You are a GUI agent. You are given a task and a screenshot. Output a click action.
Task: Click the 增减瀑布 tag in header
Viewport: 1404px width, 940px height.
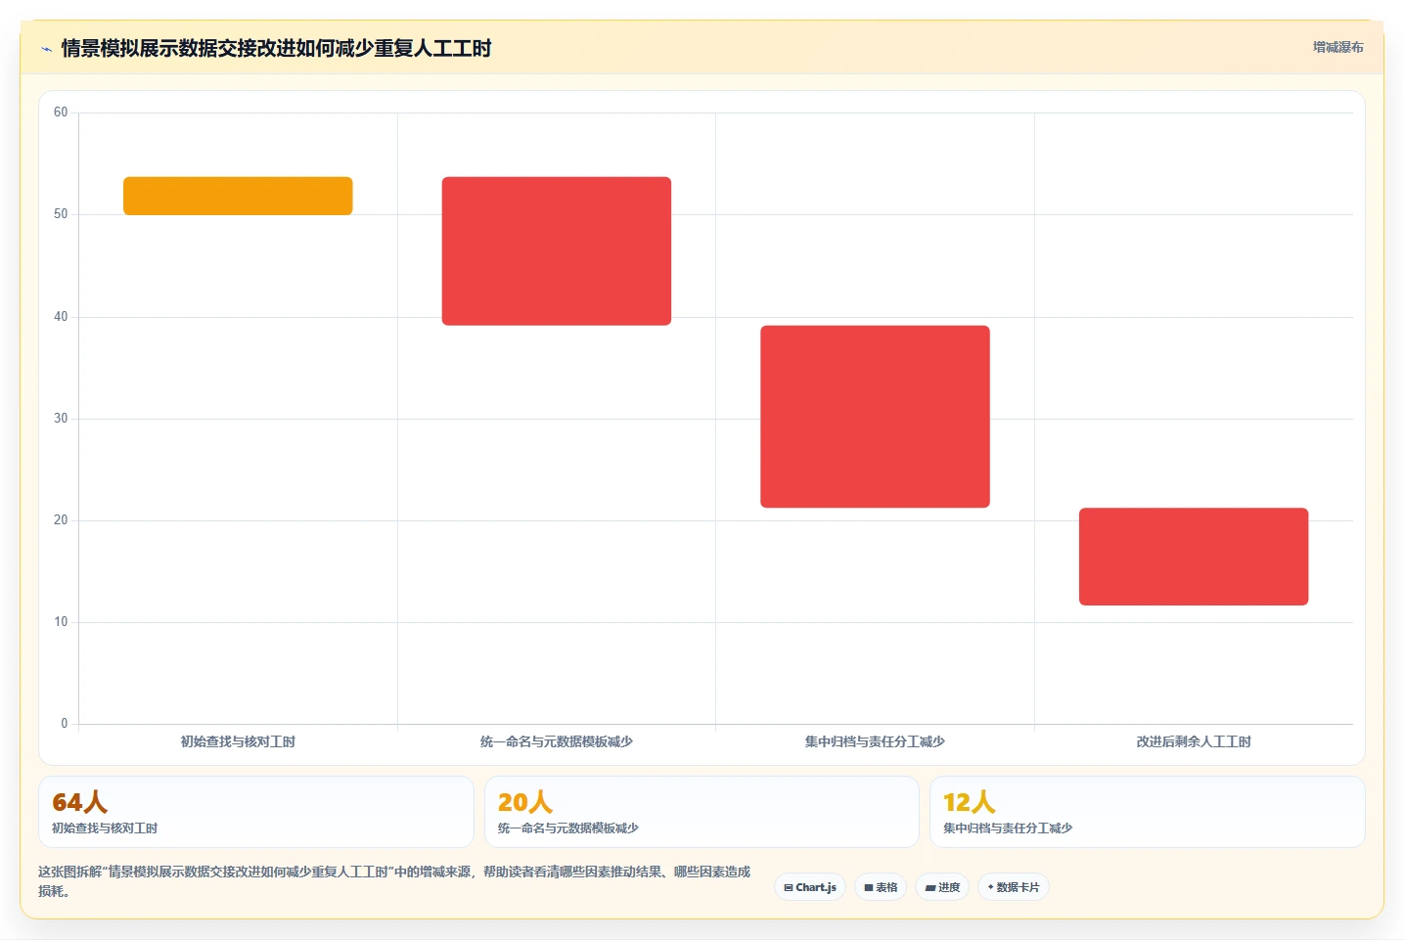tap(1337, 47)
